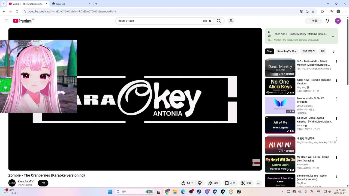349x196 pixels.
Task: Translate this page icon in address bar
Action: pyautogui.click(x=301, y=11)
